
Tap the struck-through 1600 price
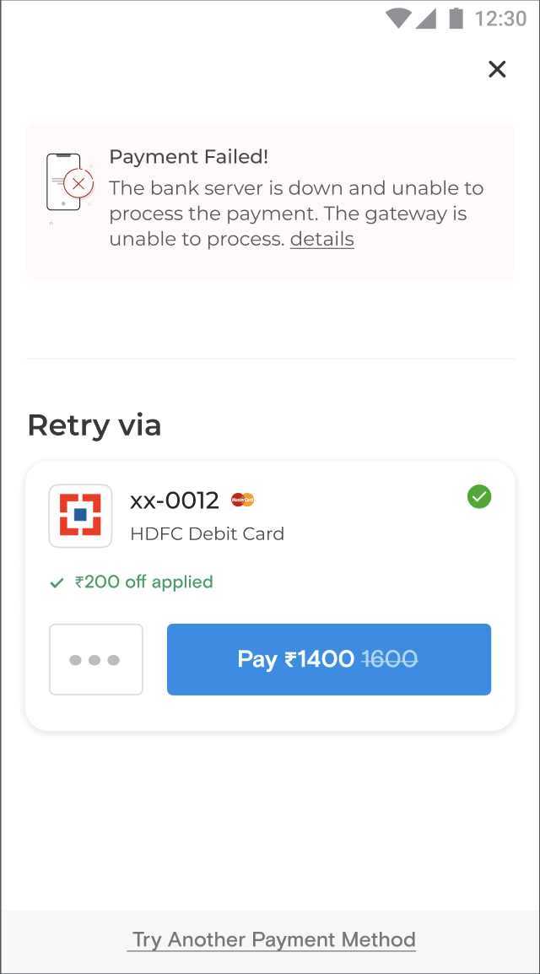pyautogui.click(x=390, y=659)
